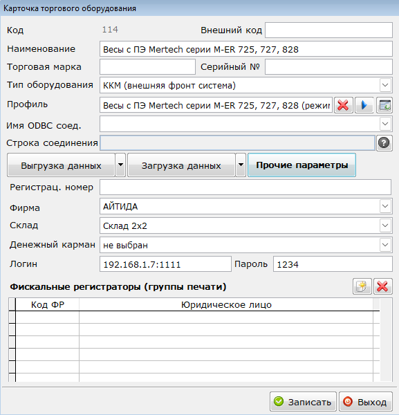
Task: Click the Выход button
Action: (366, 402)
